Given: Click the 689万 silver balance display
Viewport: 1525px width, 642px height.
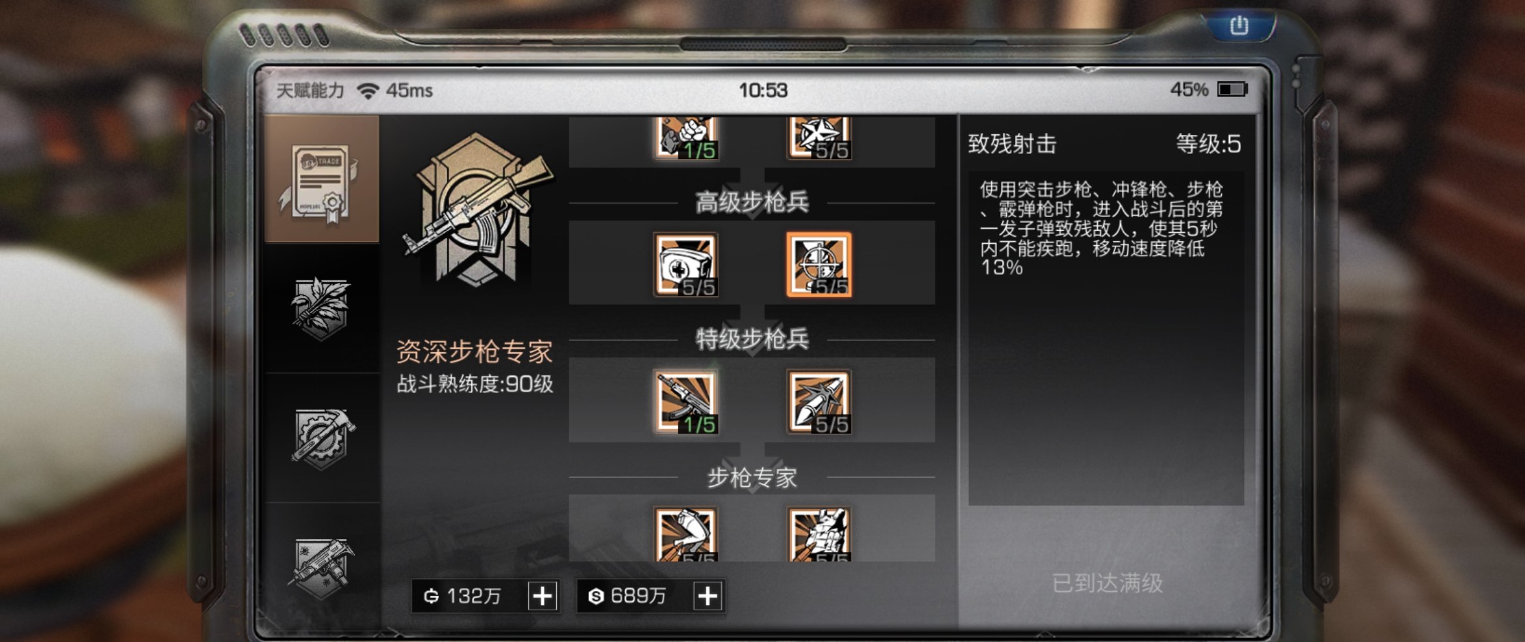Looking at the screenshot, I should coord(634,596).
